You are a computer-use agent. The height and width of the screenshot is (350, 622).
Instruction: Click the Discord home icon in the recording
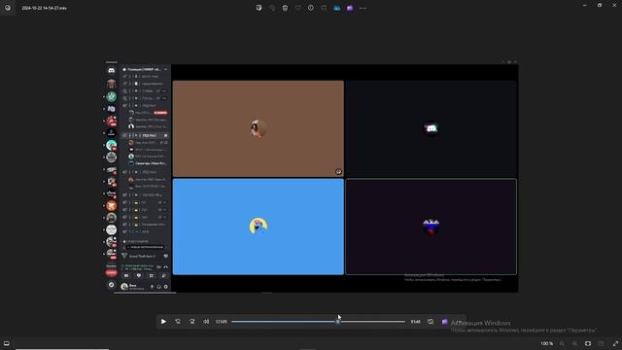click(112, 70)
